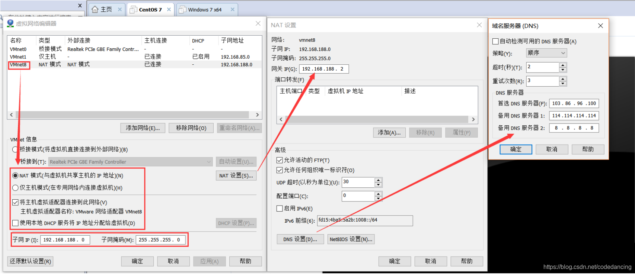Click 添加网络(E)... button
The image size is (635, 274).
point(143,128)
